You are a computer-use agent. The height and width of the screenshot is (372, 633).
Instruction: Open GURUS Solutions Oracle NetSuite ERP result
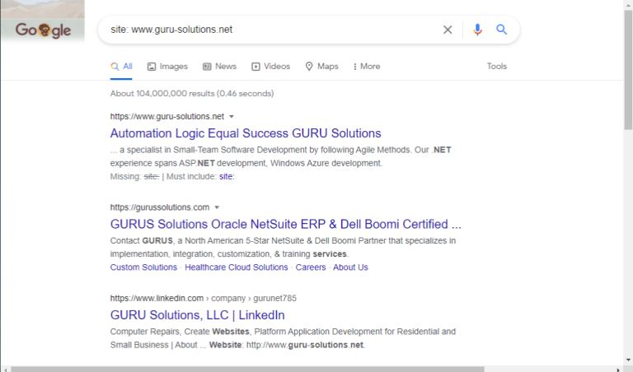point(285,224)
